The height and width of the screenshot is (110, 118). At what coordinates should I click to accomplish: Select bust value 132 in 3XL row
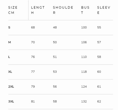(84, 102)
